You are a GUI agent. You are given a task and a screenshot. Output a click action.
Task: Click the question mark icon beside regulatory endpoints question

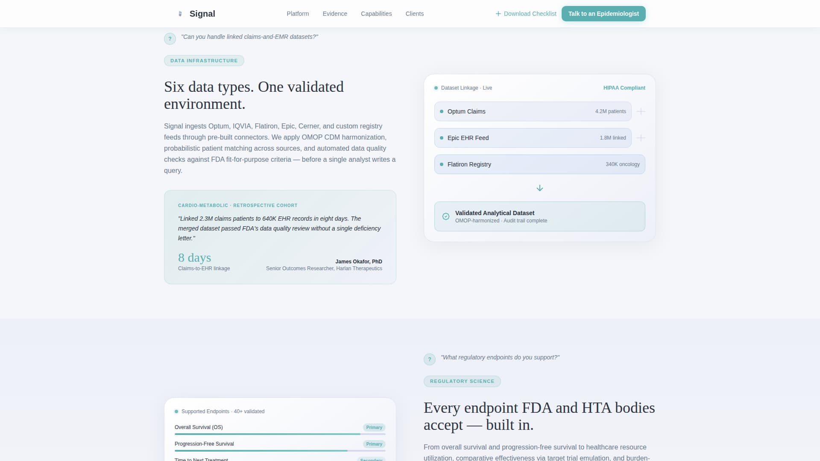coord(430,359)
